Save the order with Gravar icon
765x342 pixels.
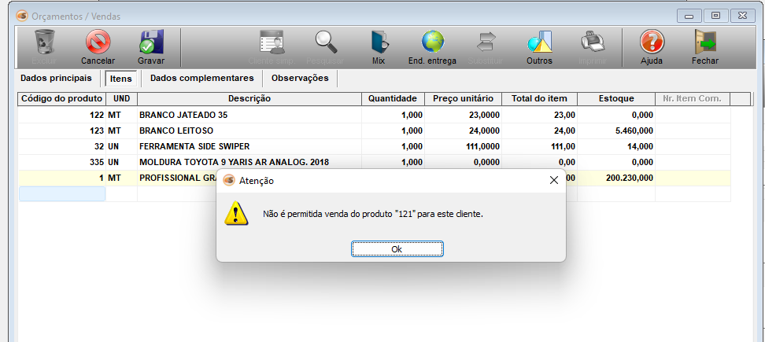(x=150, y=42)
